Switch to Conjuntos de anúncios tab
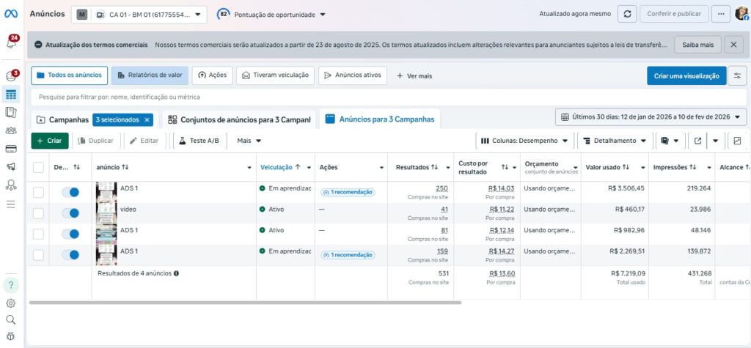The height and width of the screenshot is (348, 751). pyautogui.click(x=240, y=119)
